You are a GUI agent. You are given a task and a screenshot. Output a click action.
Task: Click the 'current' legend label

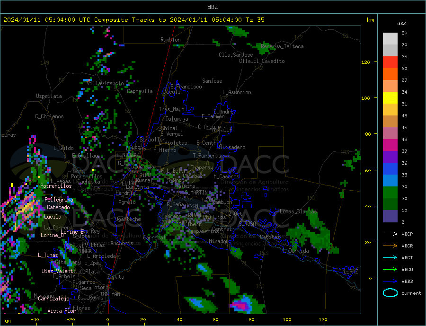point(411,293)
